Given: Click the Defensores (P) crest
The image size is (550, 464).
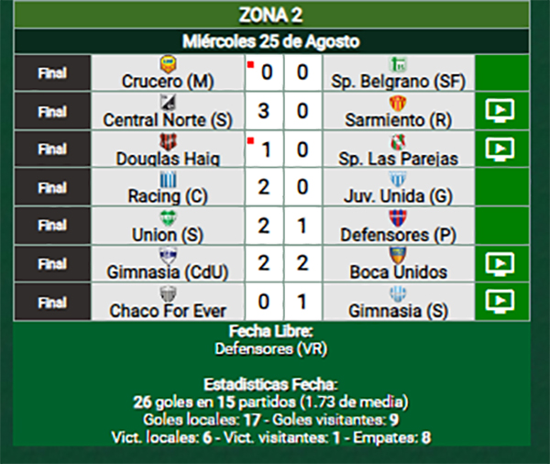Looking at the screenshot, I should pyautogui.click(x=398, y=217).
